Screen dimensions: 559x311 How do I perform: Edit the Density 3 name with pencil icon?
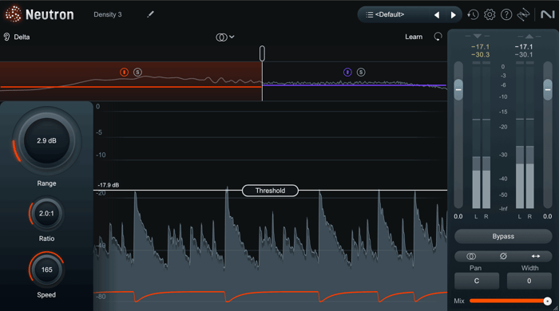click(150, 14)
